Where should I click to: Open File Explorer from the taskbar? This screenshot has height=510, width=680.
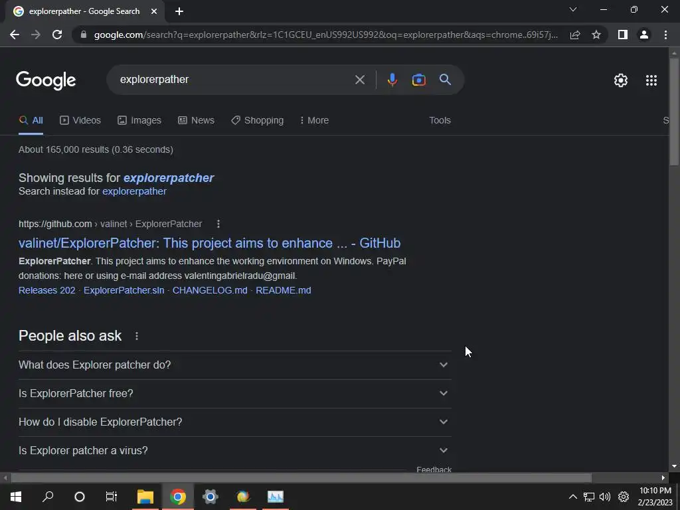pyautogui.click(x=145, y=497)
